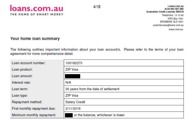187x122 pixels.
Task: Click the Telephone 13 10 90 text
Action: [x=173, y=15]
